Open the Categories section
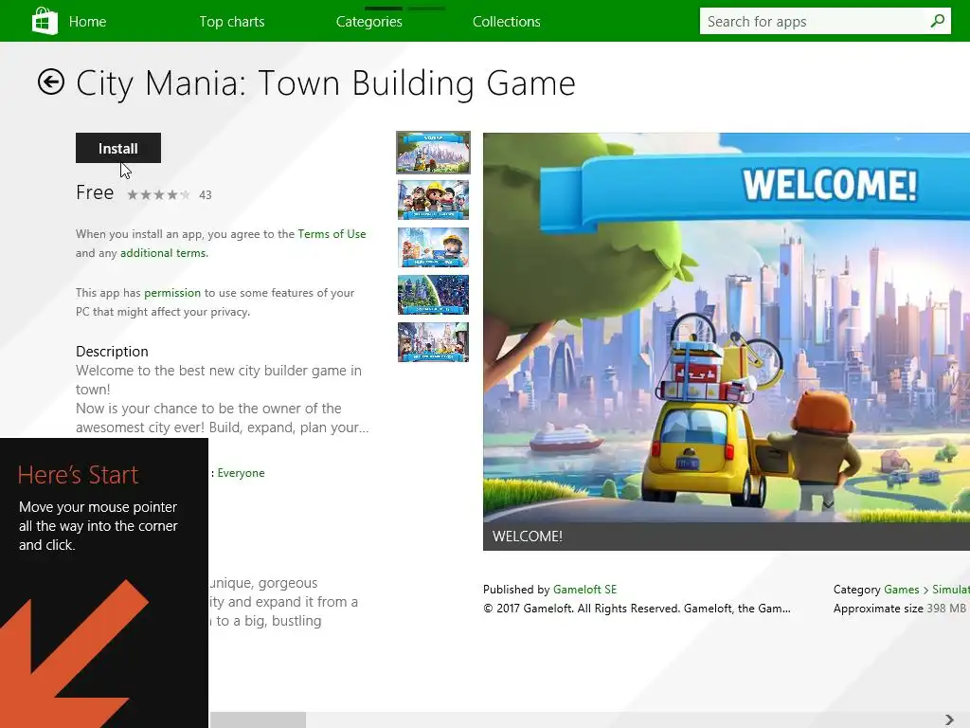Viewport: 970px width, 728px height. pos(369,22)
